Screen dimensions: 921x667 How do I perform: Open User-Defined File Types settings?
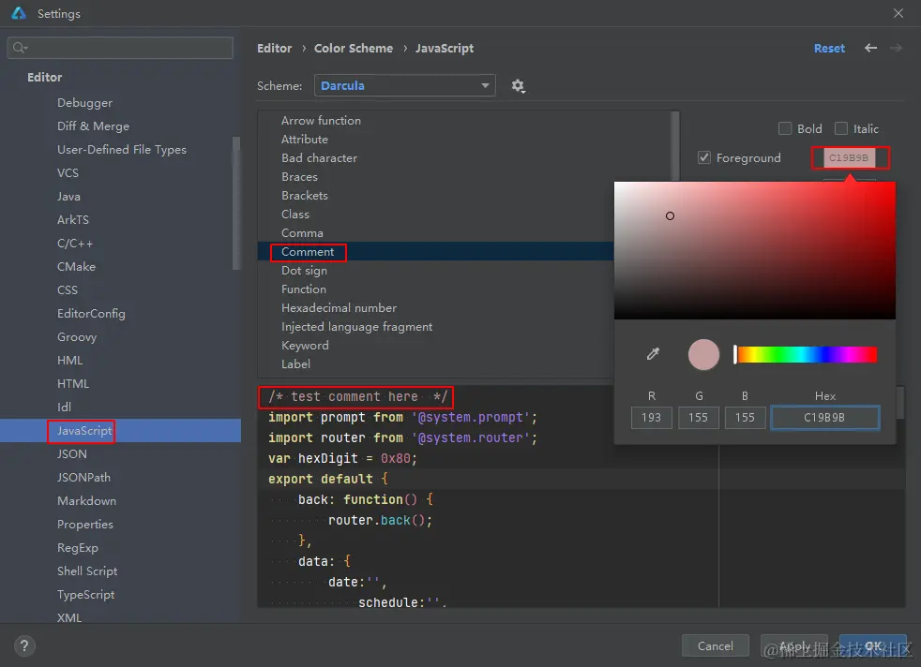pyautogui.click(x=120, y=150)
